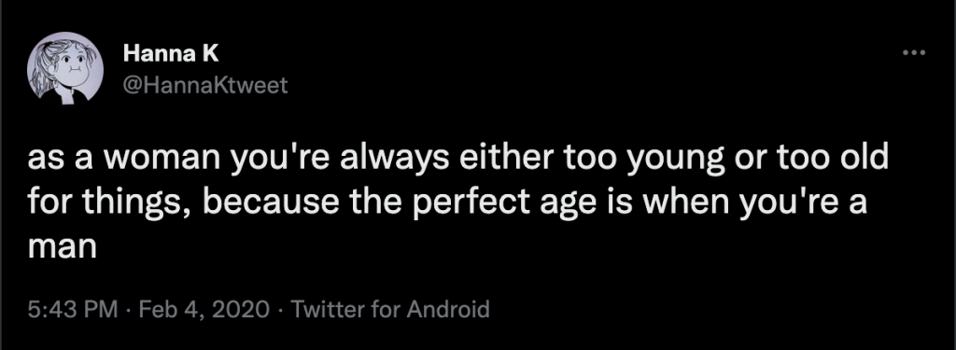Click the Hanna K display name
Screen dimensions: 956x350
171,53
